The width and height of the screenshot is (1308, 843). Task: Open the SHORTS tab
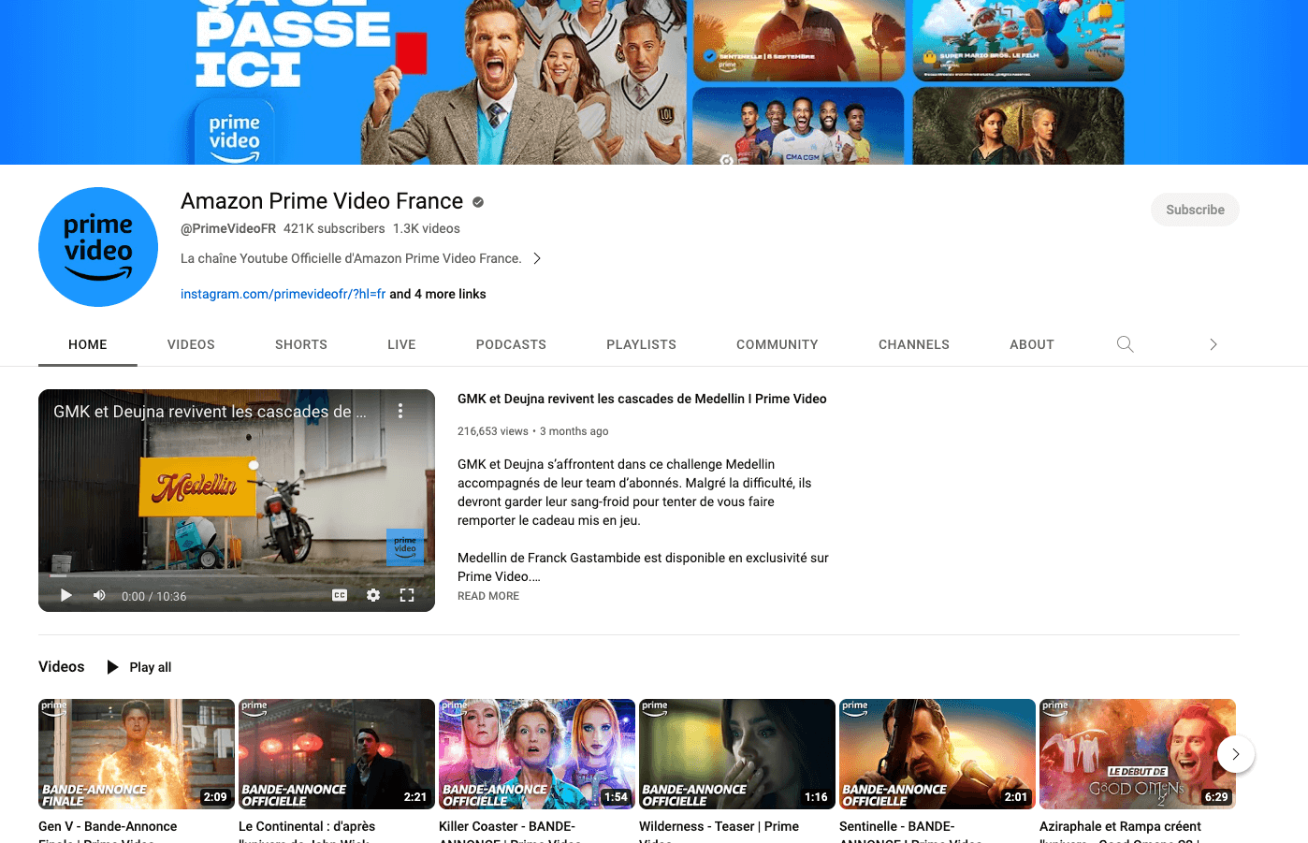pos(301,344)
